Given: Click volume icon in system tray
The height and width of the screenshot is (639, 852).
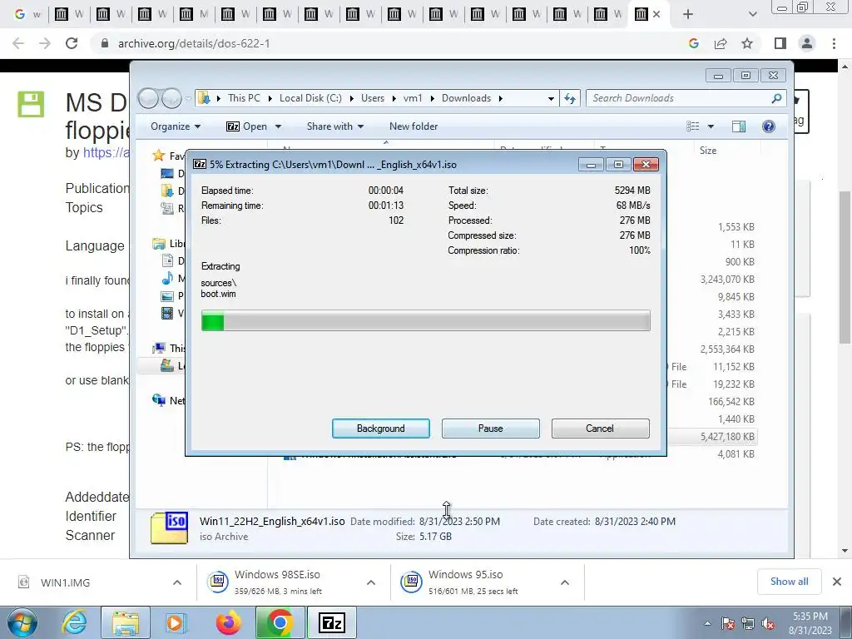Looking at the screenshot, I should click(768, 624).
